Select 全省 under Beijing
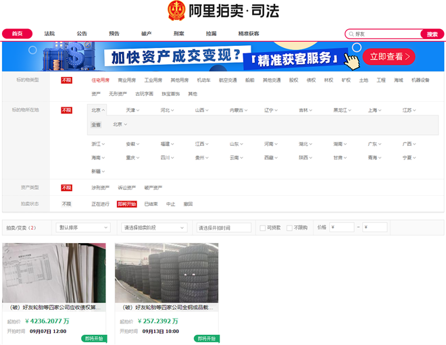This screenshot has height=345, width=446. coord(96,124)
